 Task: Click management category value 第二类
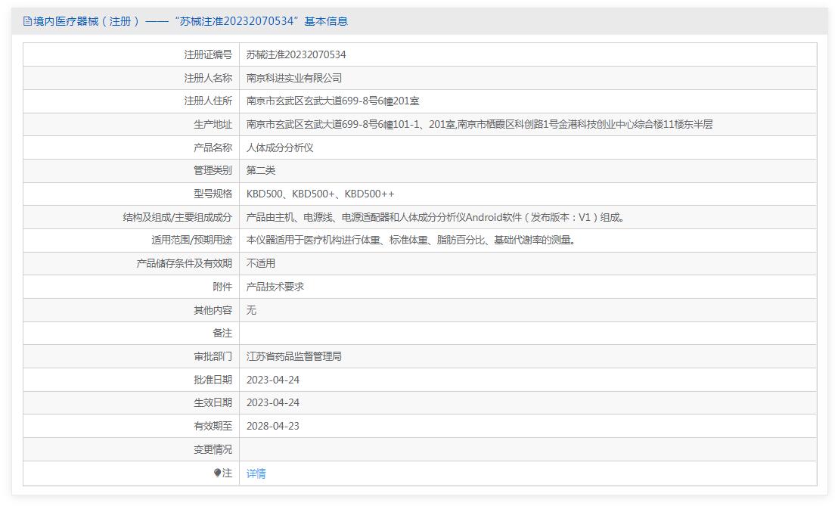coord(261,170)
